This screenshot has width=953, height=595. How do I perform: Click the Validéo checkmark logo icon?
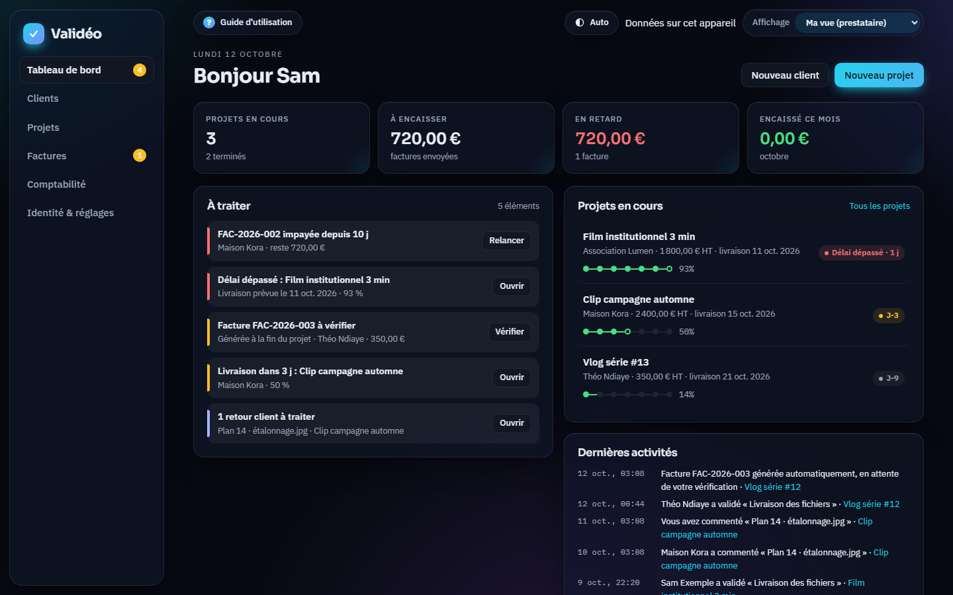(x=34, y=34)
